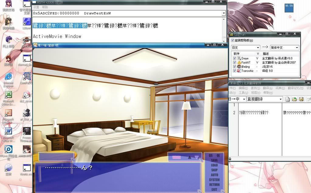311x193 pixels.
Task: Open the 词典(D) menu in J北京
Action: pos(280,88)
